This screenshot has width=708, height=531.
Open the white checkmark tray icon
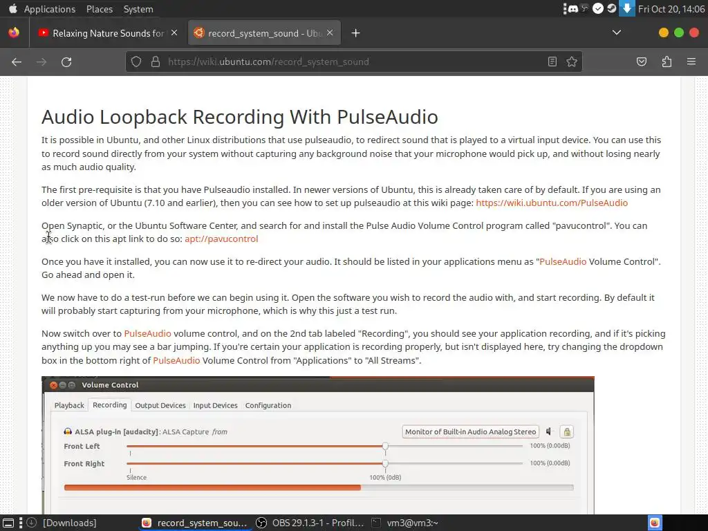point(598,8)
